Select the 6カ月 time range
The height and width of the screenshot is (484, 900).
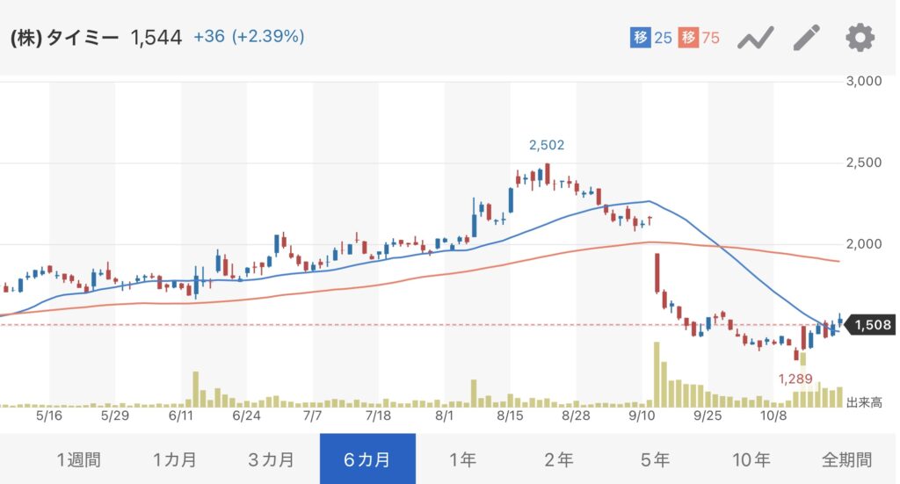pyautogui.click(x=367, y=459)
